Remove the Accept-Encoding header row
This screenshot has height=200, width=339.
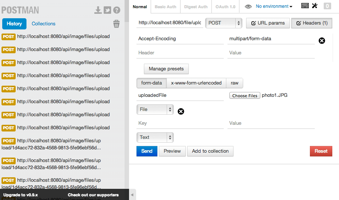click(x=322, y=41)
